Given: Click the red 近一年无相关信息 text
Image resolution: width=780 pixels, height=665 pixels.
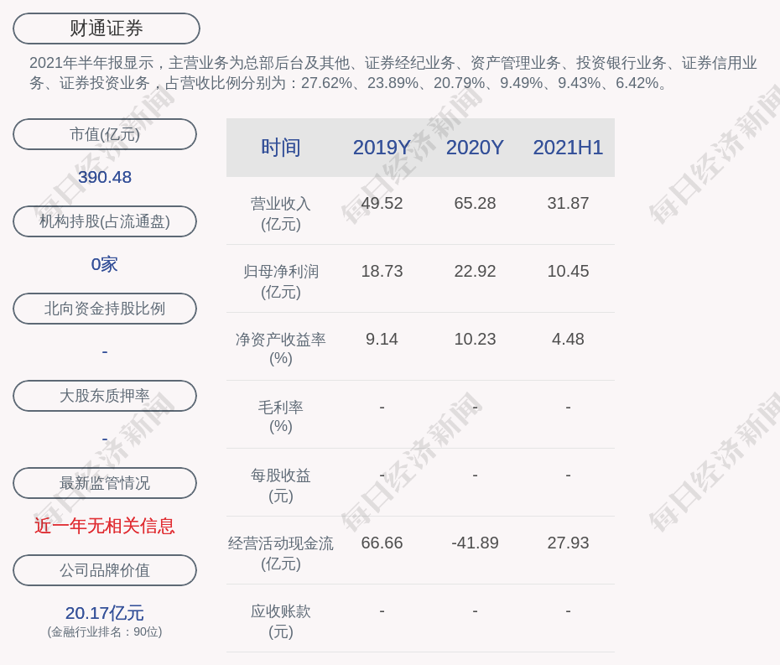Looking at the screenshot, I should (x=105, y=526).
